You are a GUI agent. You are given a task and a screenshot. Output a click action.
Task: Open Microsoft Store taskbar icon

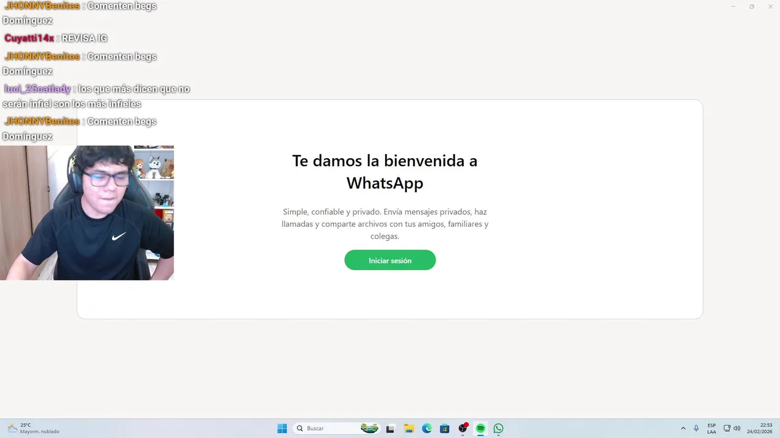pyautogui.click(x=445, y=428)
